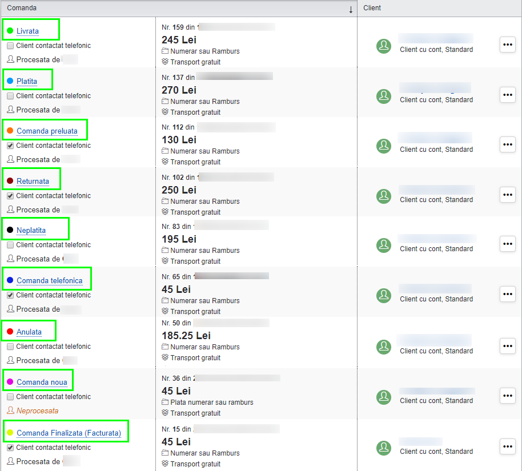Screen dimensions: 522x471
Task: Click the client avatar icon for order 65
Action: 384,296
